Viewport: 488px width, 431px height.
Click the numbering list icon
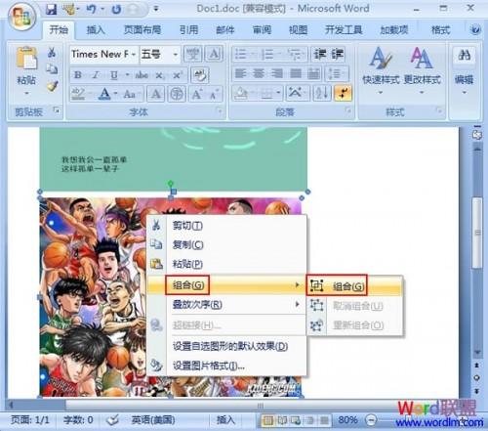(x=267, y=54)
